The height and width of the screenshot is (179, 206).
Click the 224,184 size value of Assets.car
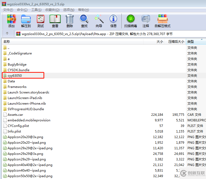[x=157, y=115]
